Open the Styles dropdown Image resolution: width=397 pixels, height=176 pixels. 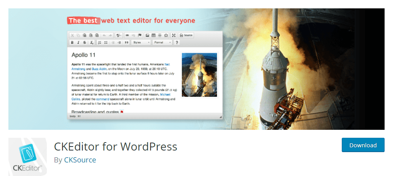[x=141, y=43]
